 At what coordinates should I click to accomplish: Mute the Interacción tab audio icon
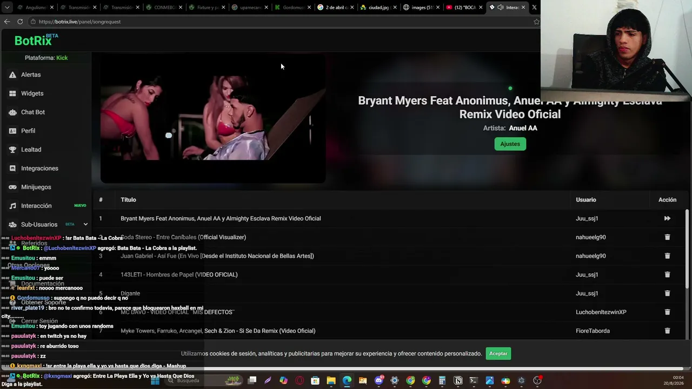point(500,8)
